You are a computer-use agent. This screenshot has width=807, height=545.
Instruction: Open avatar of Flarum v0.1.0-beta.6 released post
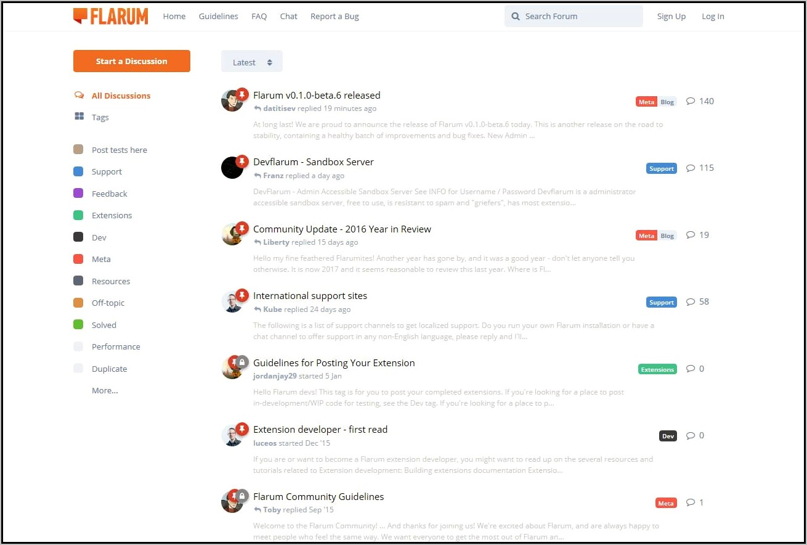(x=232, y=100)
